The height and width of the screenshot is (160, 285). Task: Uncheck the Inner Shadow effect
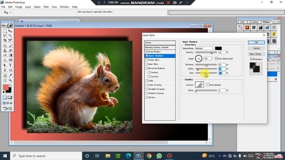[147, 56]
